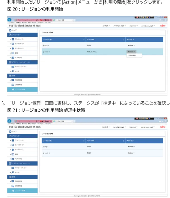Open ヘルプ(H) browser menu in Figure 21

[x=47, y=124]
